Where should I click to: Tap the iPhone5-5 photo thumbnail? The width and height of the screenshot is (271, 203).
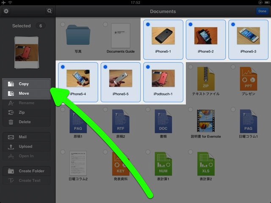[121, 78]
